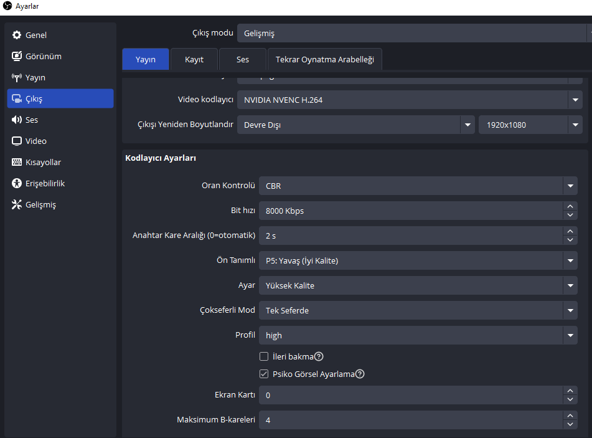Click the Ses speaker icon in sidebar
Screen dimensions: 592x438
17,120
